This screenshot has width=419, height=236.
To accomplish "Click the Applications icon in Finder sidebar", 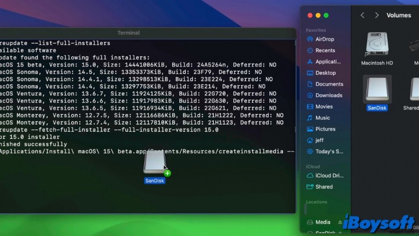I will (x=310, y=61).
